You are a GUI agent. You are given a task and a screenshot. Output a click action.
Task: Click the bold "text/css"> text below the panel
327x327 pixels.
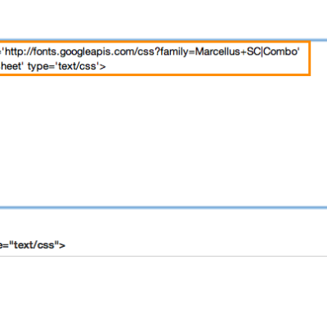pos(33,245)
